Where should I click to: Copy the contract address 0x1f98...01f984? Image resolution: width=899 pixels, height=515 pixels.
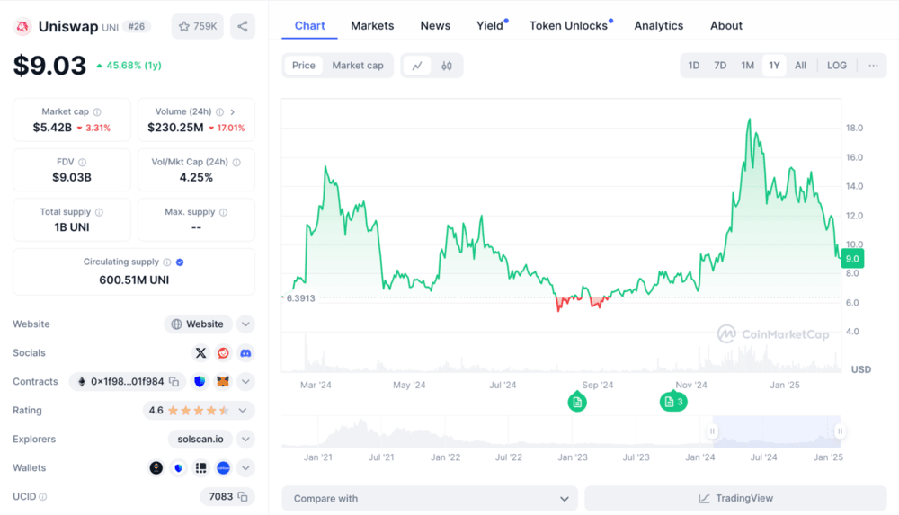(174, 382)
